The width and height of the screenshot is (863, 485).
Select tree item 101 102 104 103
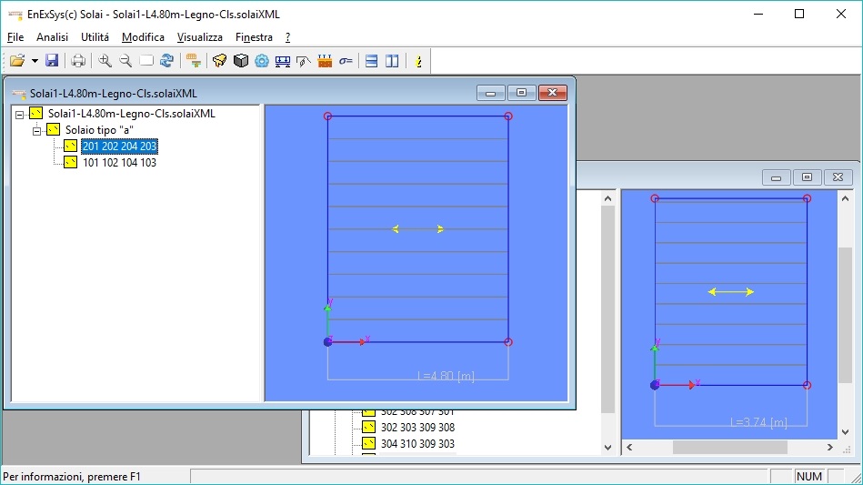(119, 163)
